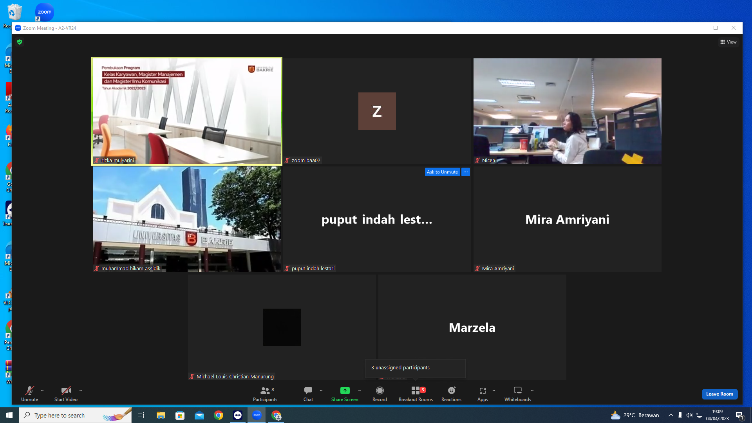Show hidden system tray icons
Viewport: 752px width, 423px height.
(671, 415)
